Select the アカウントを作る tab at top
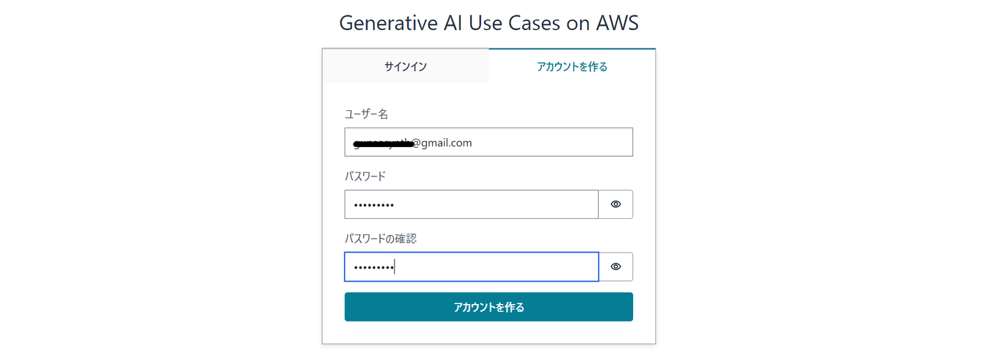The width and height of the screenshot is (1004, 357). coord(572,66)
